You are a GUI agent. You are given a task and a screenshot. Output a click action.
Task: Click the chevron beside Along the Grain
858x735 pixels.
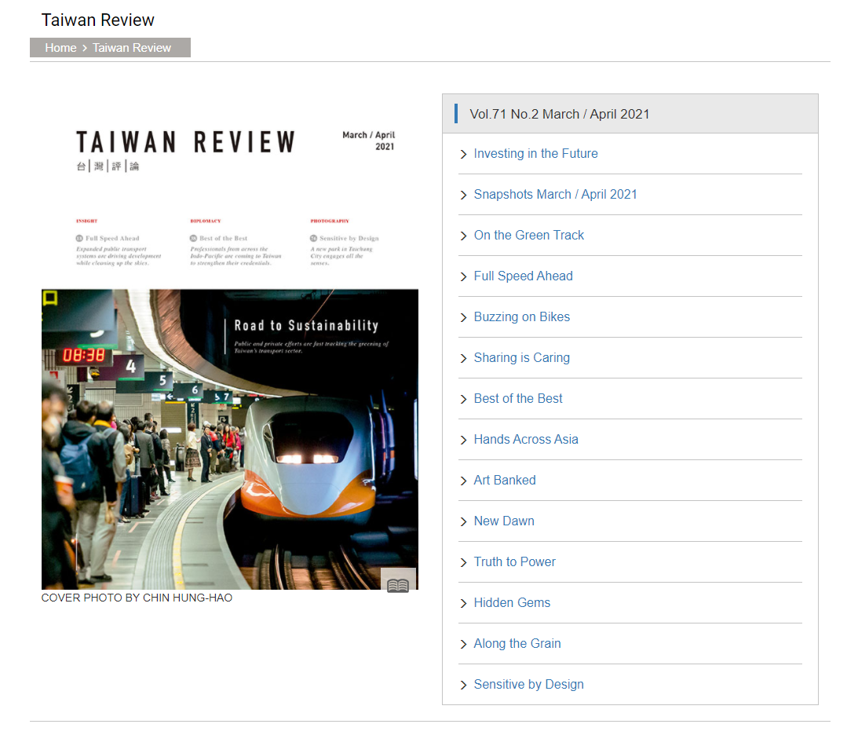pos(464,645)
